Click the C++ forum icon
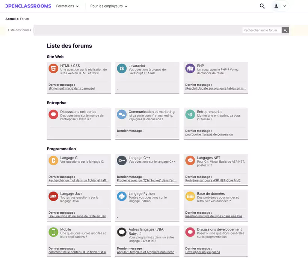 click(x=121, y=160)
